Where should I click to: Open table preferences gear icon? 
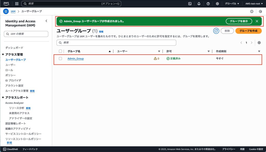click(259, 43)
